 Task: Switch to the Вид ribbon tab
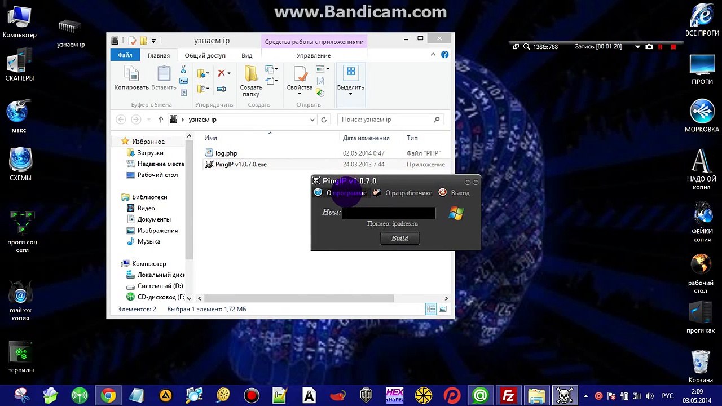(246, 55)
